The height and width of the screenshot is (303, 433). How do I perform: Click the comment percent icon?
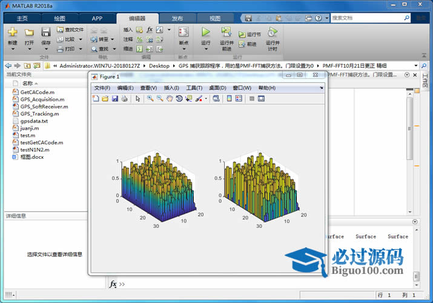[x=139, y=39]
